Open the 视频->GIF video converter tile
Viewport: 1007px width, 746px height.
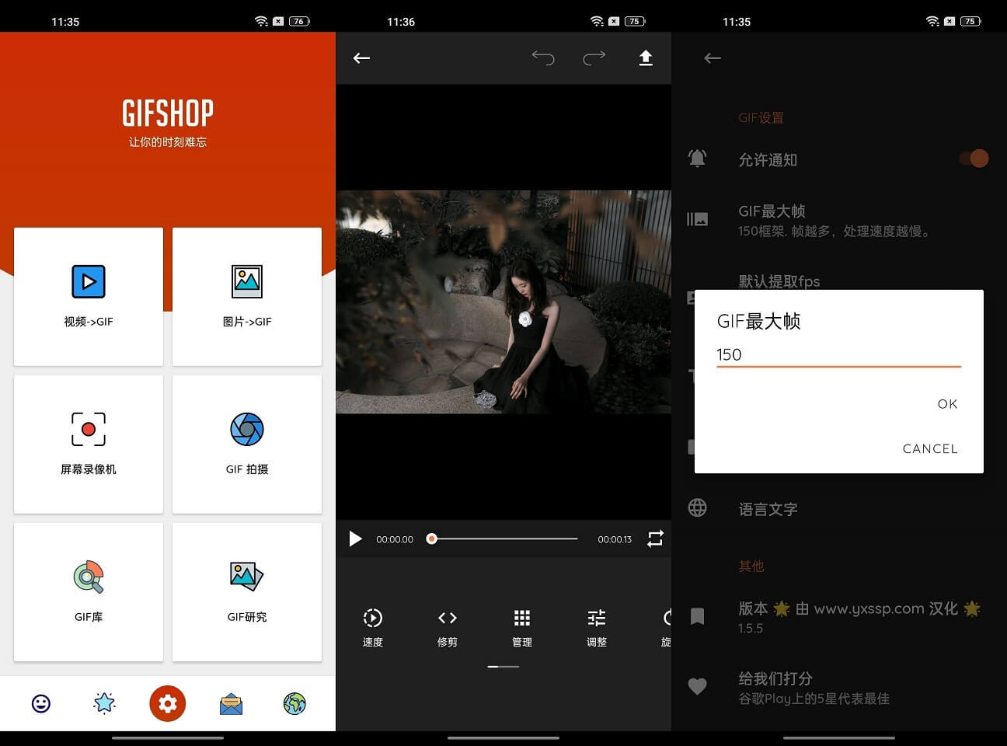(x=89, y=296)
